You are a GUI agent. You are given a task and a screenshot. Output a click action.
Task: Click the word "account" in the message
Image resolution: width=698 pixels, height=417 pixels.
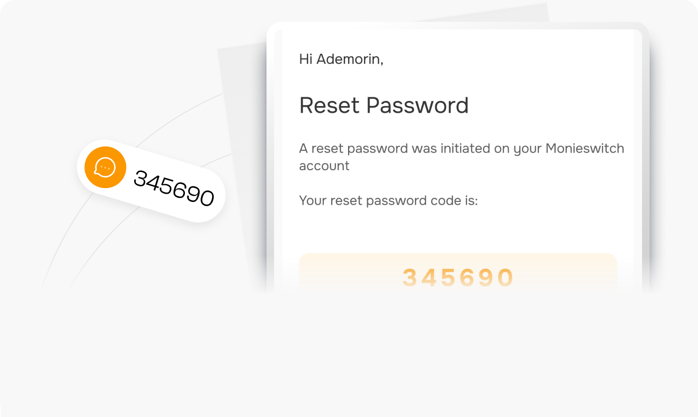(x=324, y=166)
